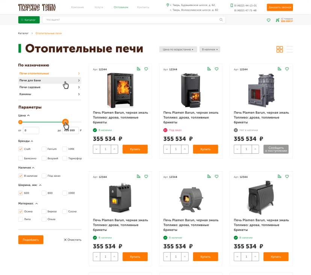
Task: Click the Подобрать filter button
Action: point(31,240)
